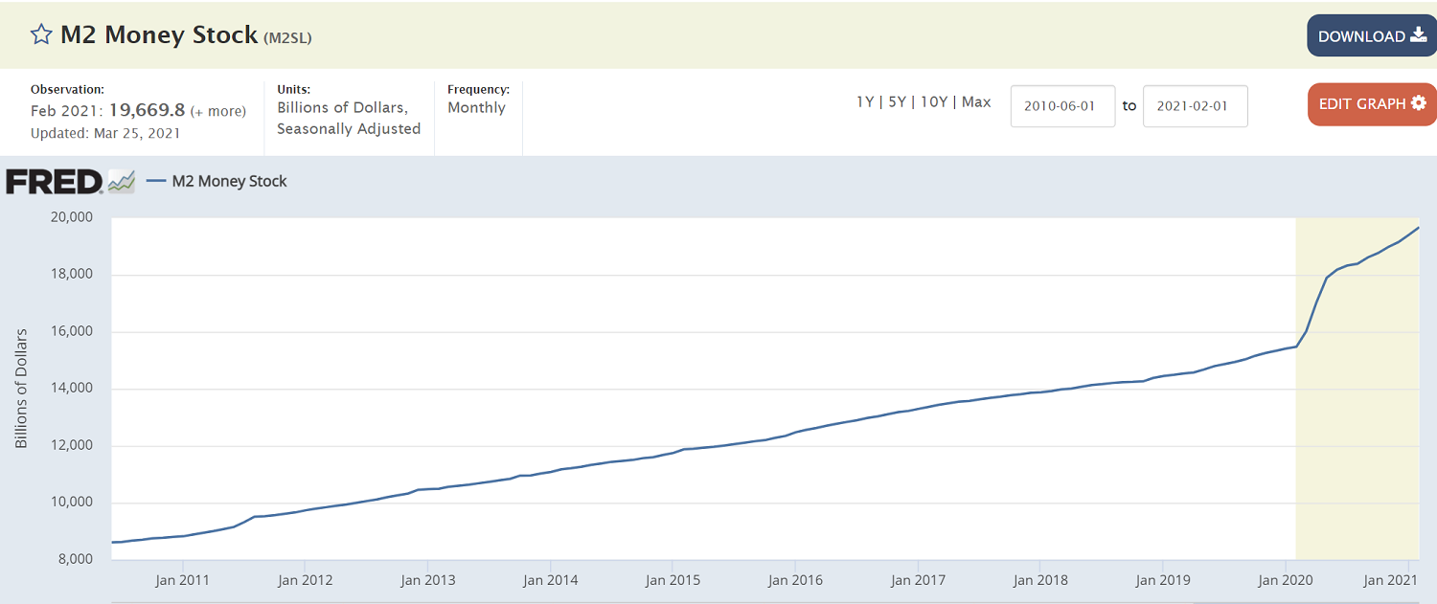
Task: Show the Max date range
Action: click(976, 102)
